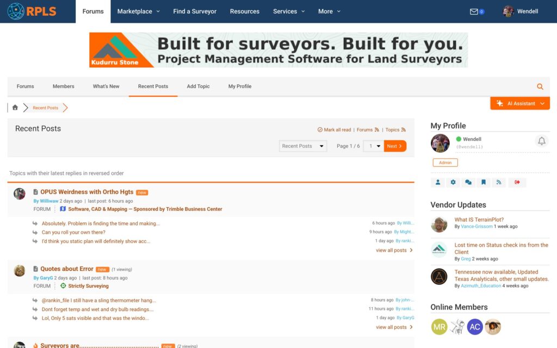Open Software, CAD & Mapping forum link
Screen dimensions: 557x348
(x=145, y=209)
